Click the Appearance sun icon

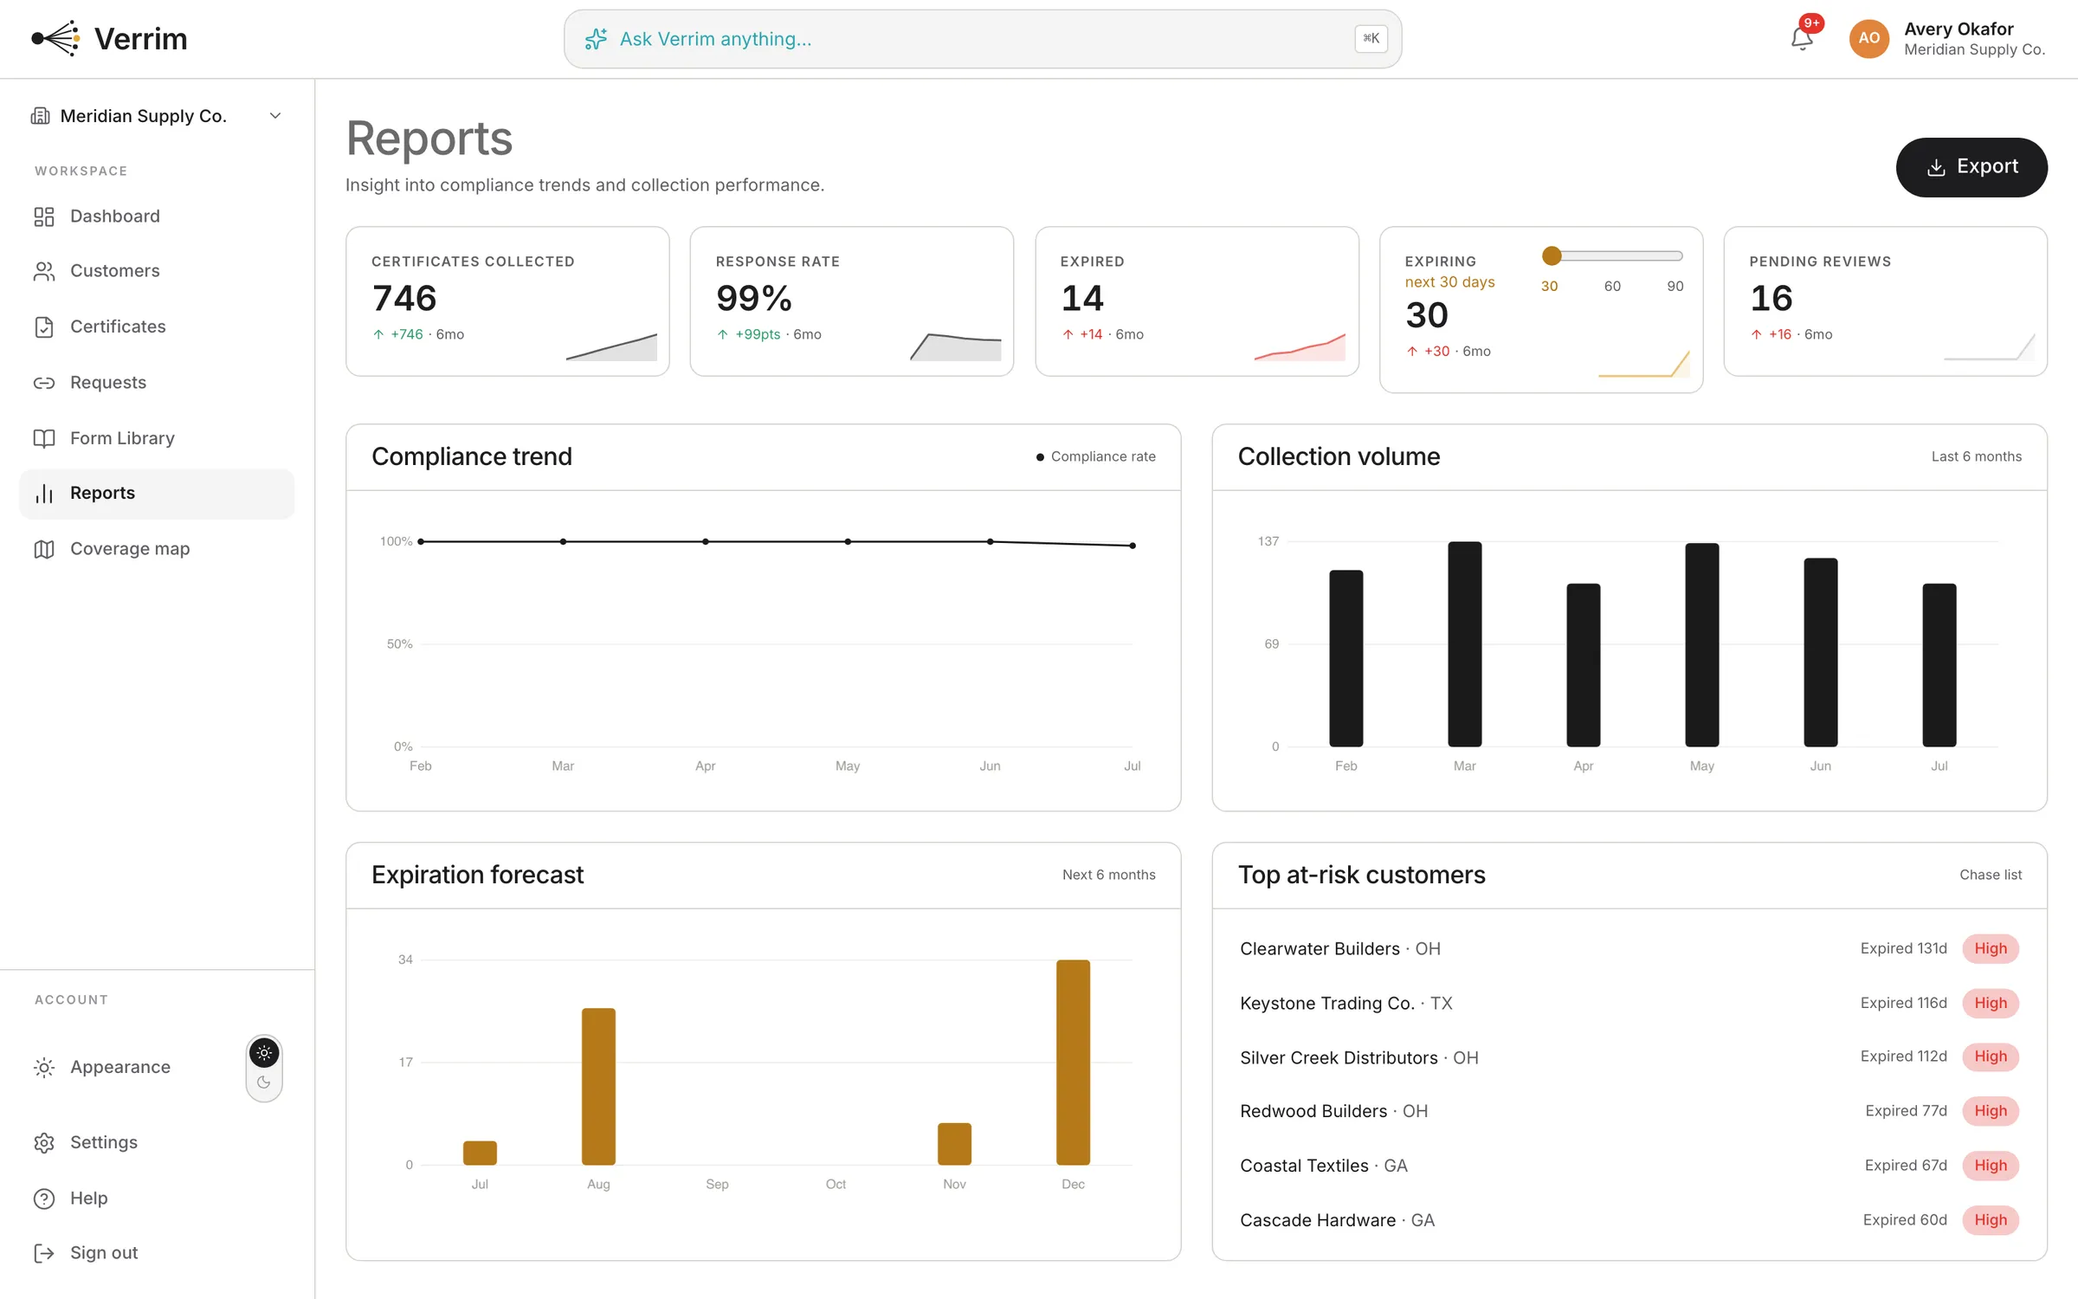coord(44,1068)
